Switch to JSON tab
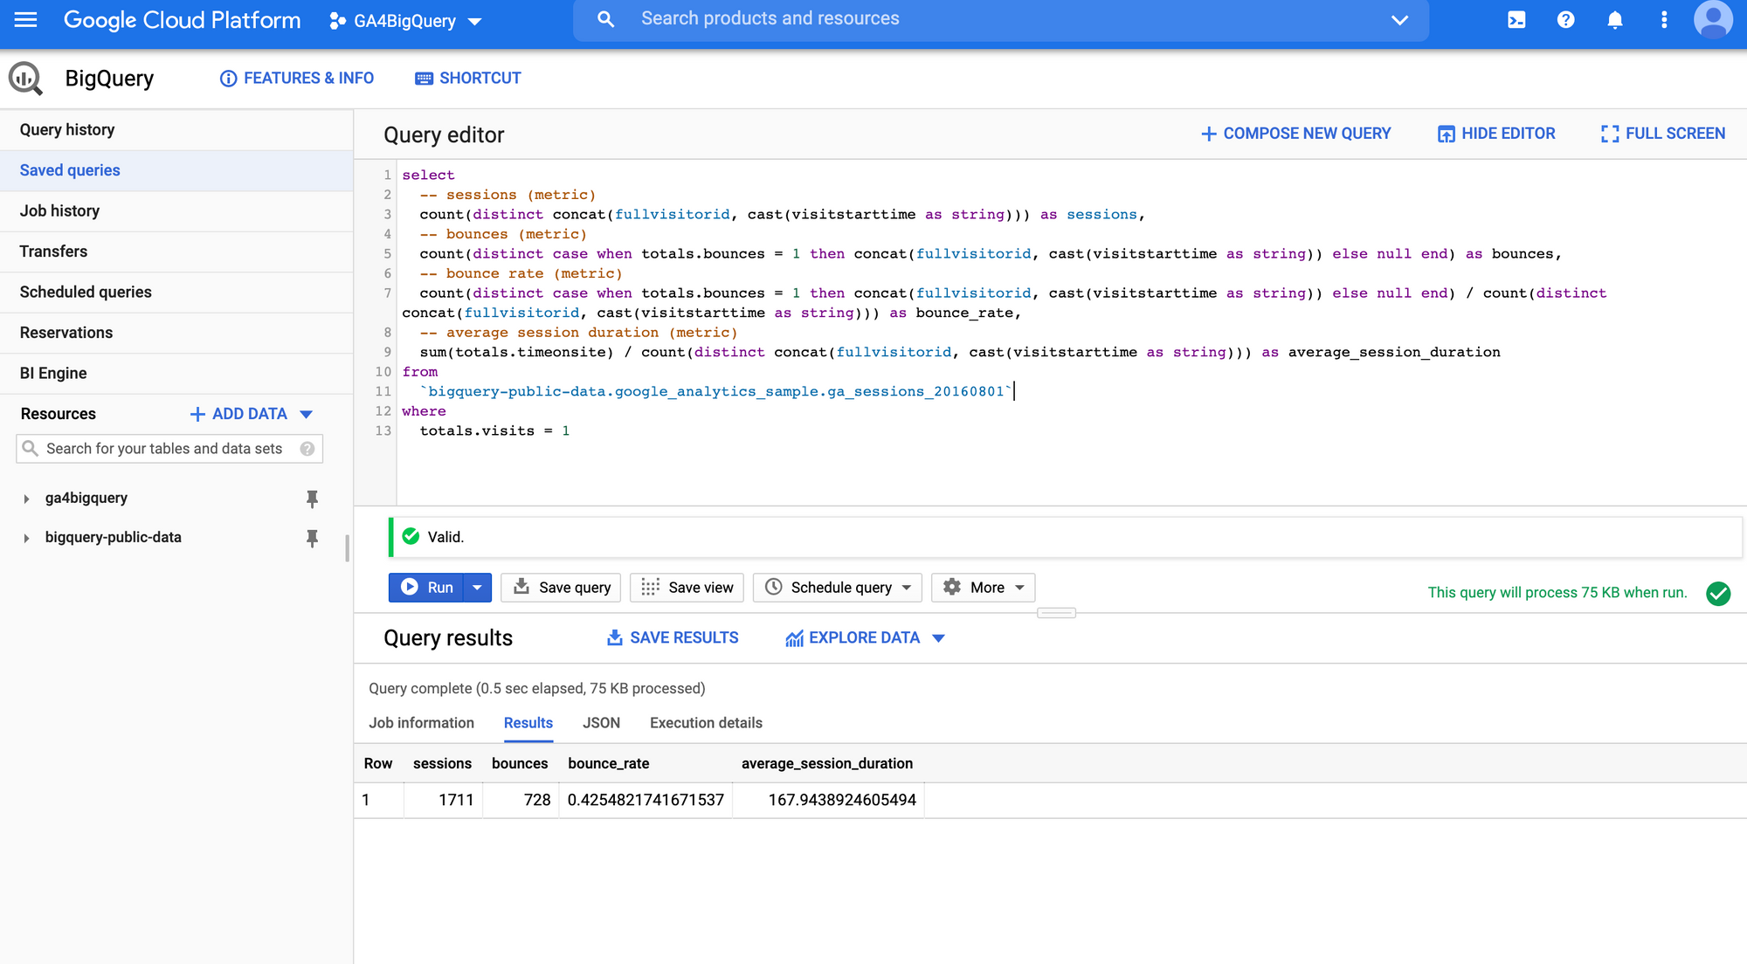 (x=602, y=723)
